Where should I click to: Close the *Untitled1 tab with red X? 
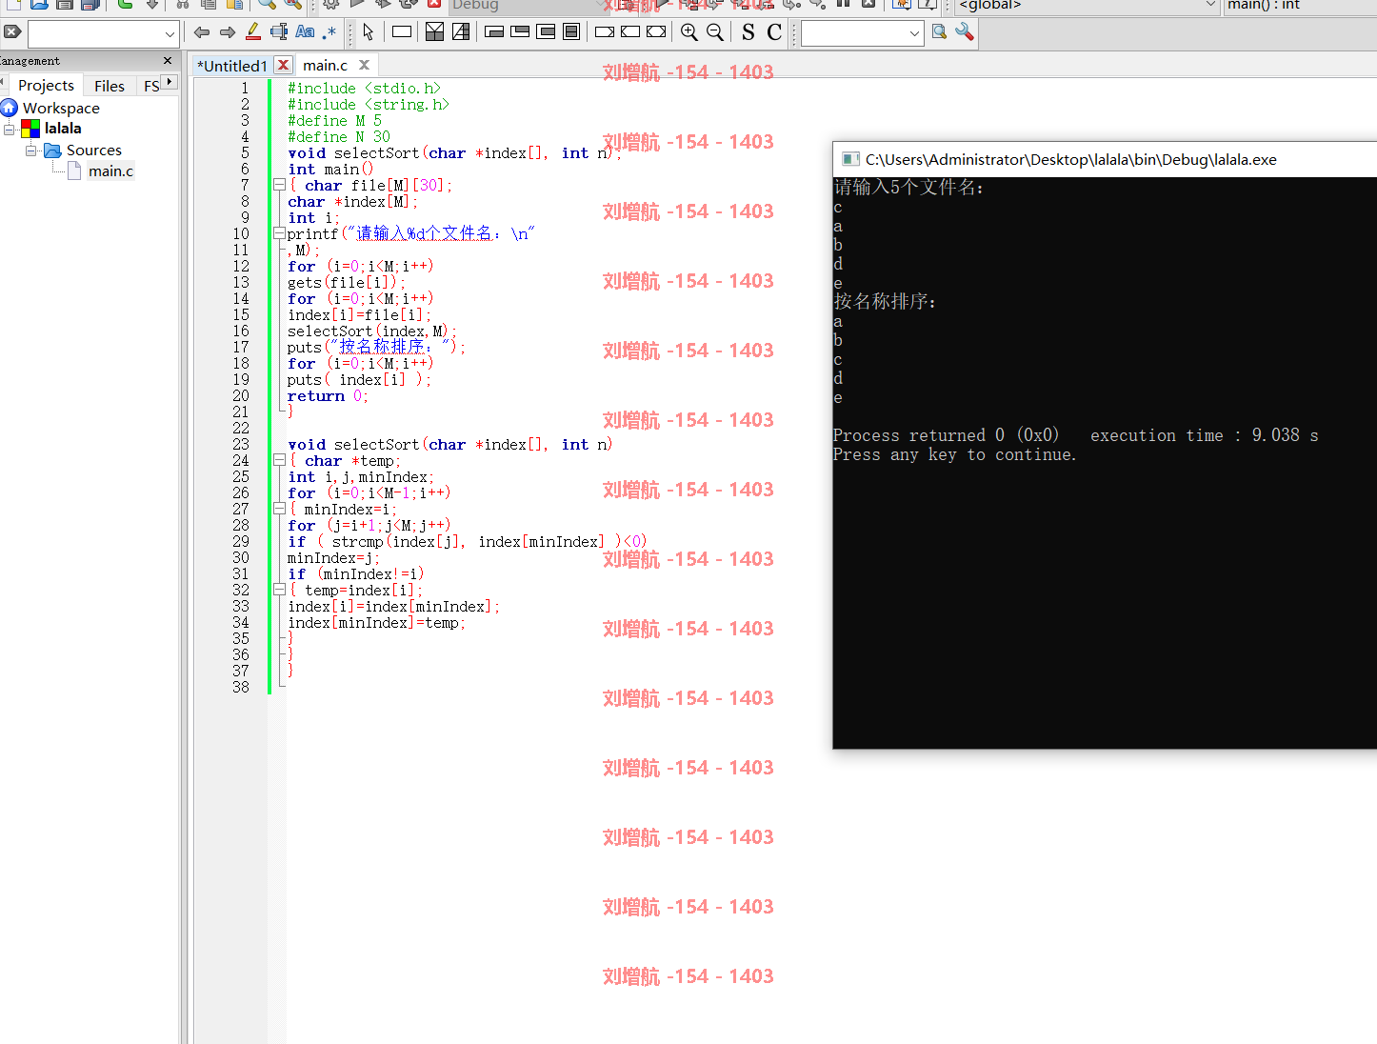pos(283,65)
